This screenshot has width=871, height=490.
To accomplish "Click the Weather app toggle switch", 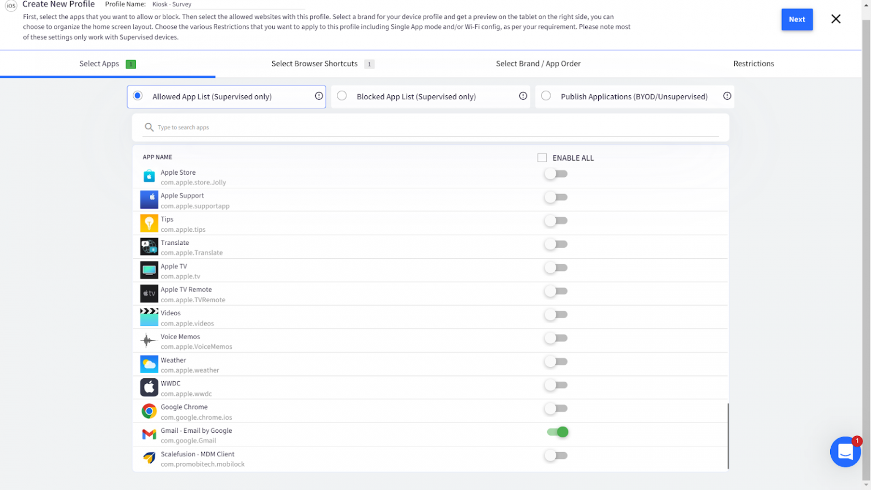I will 556,361.
